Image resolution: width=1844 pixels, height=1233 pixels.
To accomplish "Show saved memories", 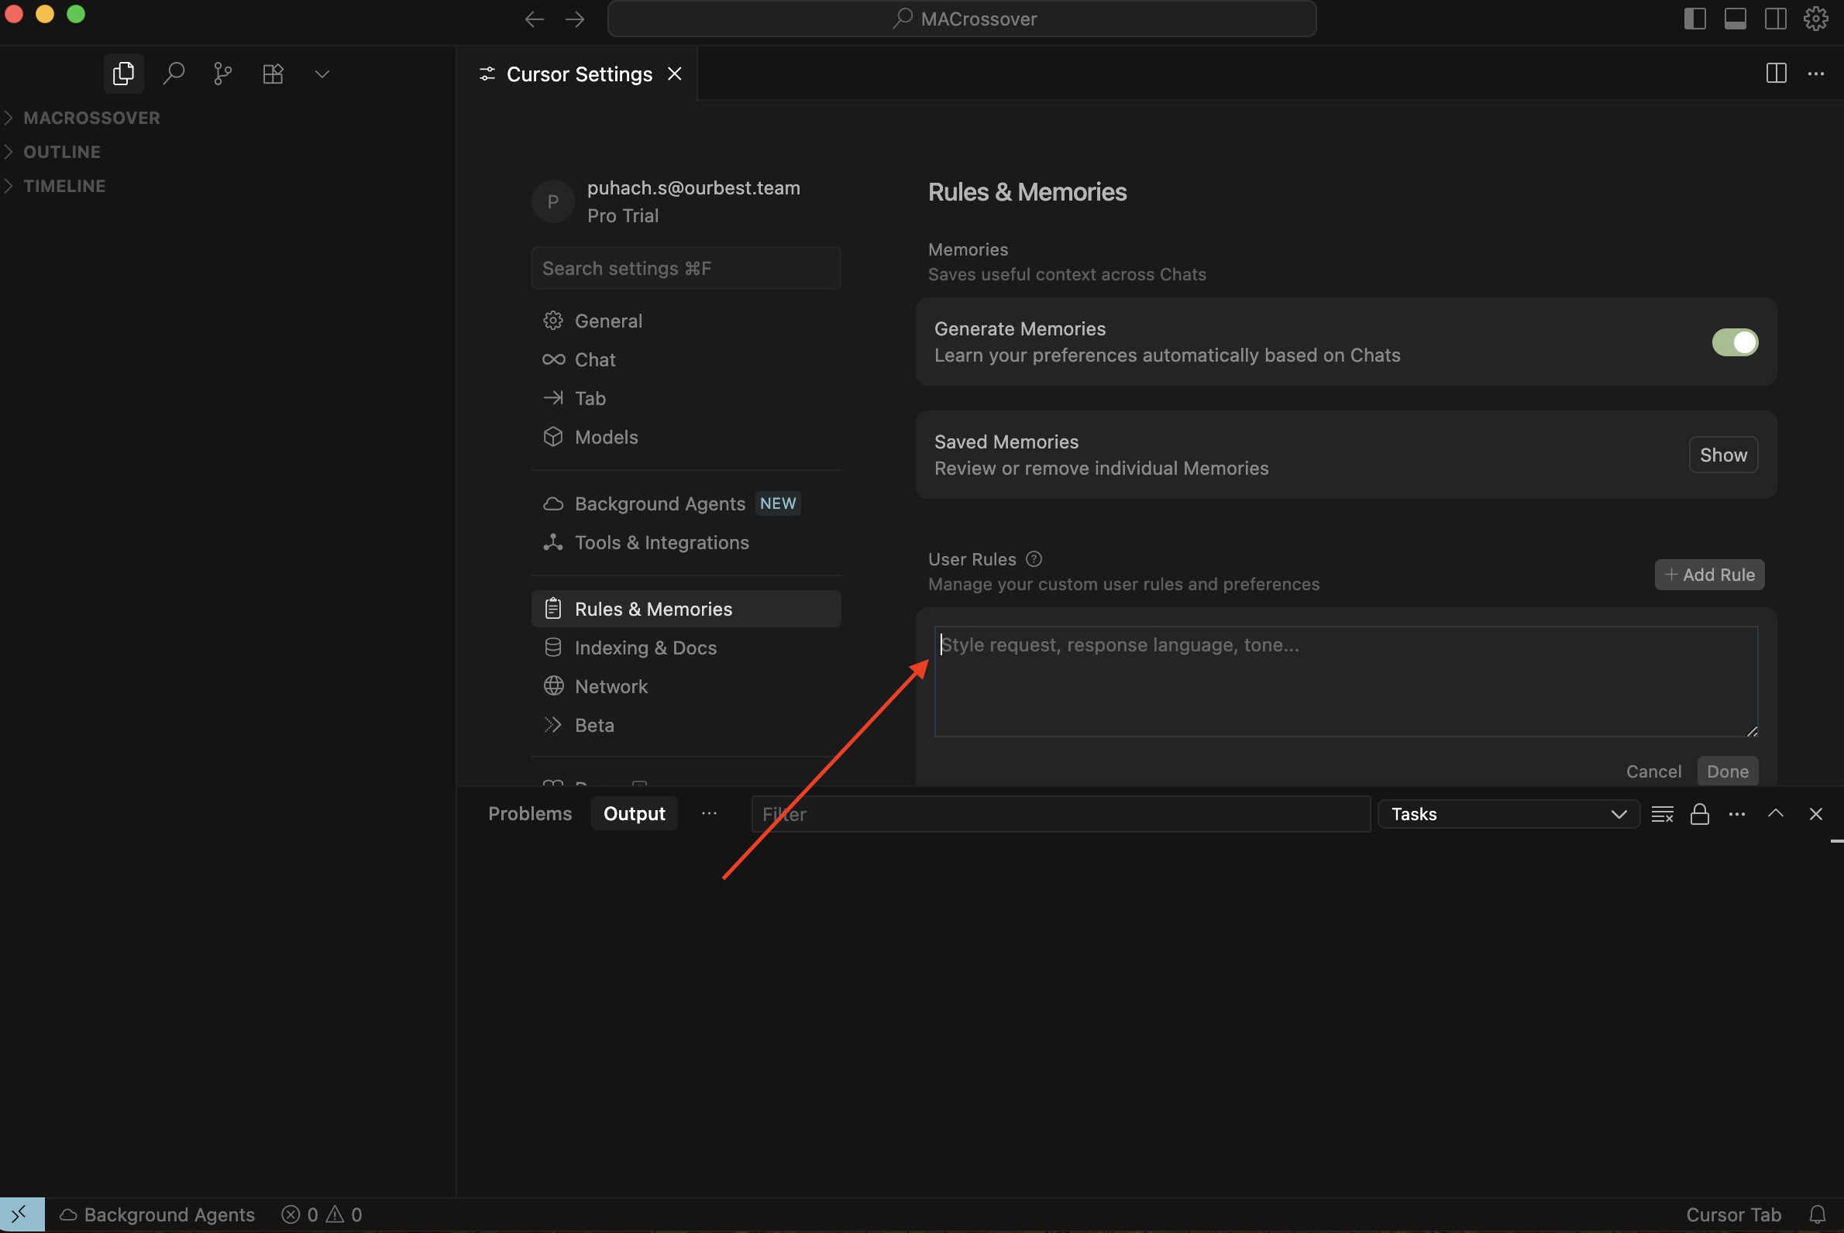I will pyautogui.click(x=1722, y=455).
